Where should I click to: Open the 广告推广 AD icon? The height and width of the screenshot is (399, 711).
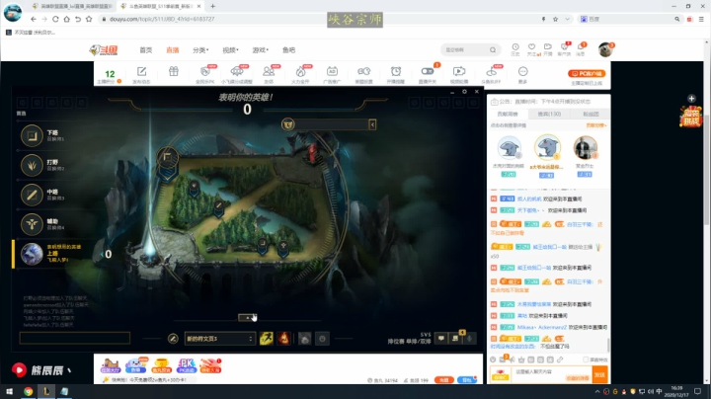[x=332, y=72]
